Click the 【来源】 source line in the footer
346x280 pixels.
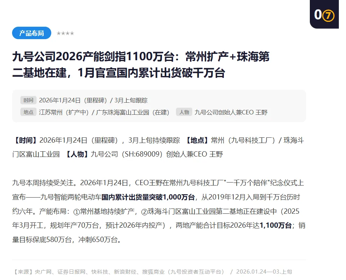click(x=119, y=272)
